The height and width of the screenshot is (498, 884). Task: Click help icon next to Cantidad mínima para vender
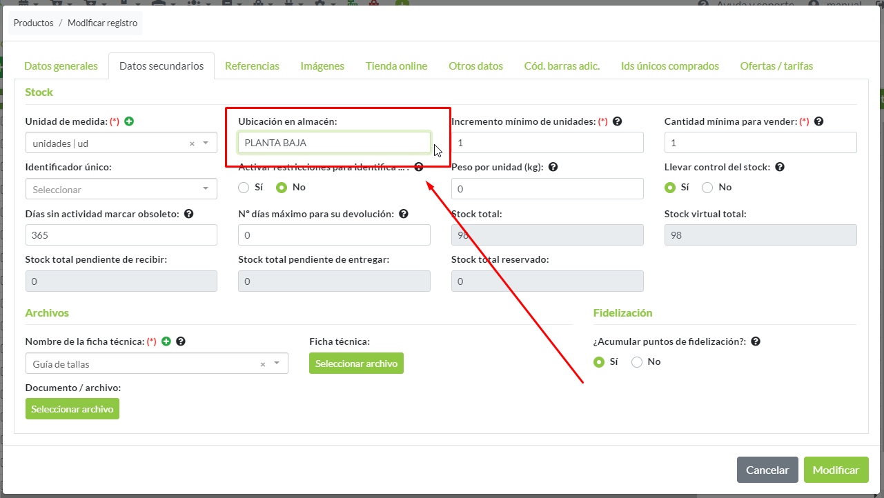(818, 121)
